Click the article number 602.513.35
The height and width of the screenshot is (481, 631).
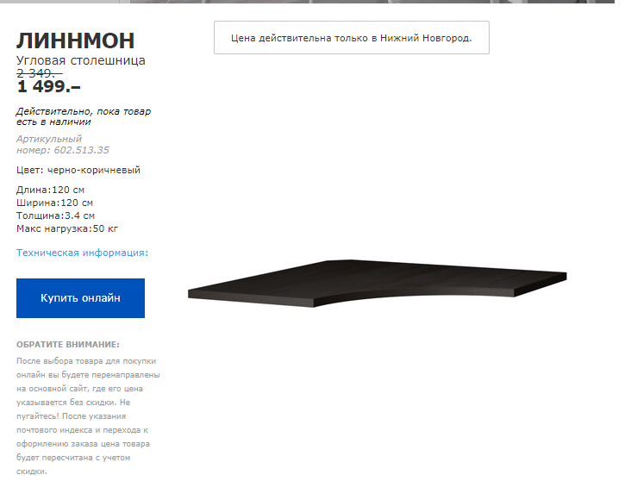pyautogui.click(x=81, y=150)
